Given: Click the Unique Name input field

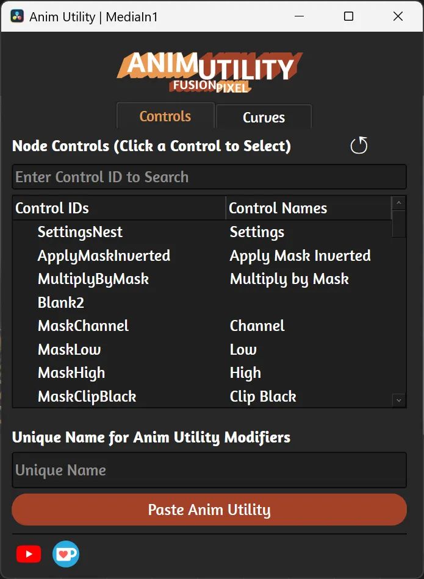Looking at the screenshot, I should pos(209,470).
